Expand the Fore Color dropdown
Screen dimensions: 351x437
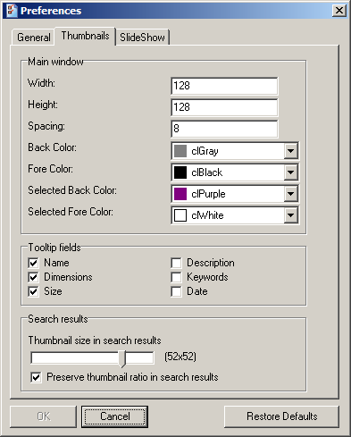point(290,172)
